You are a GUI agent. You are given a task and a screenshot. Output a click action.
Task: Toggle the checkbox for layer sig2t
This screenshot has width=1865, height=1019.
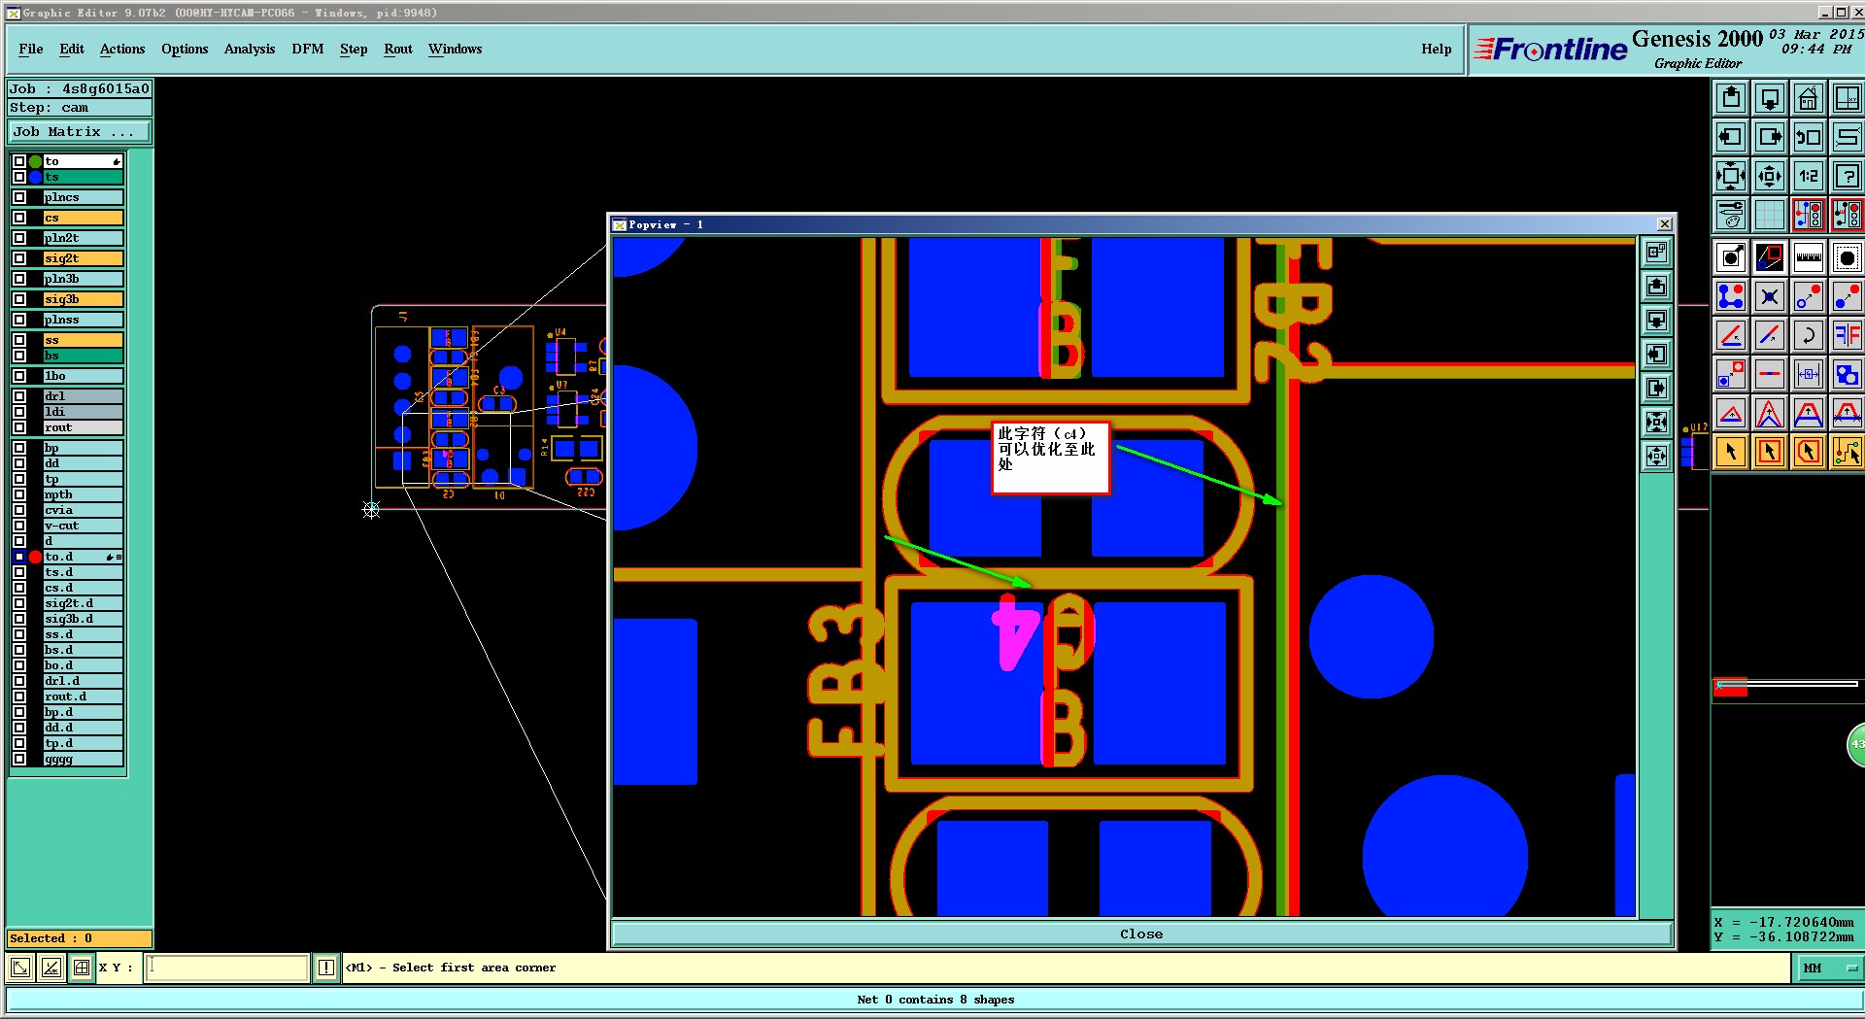pos(19,258)
